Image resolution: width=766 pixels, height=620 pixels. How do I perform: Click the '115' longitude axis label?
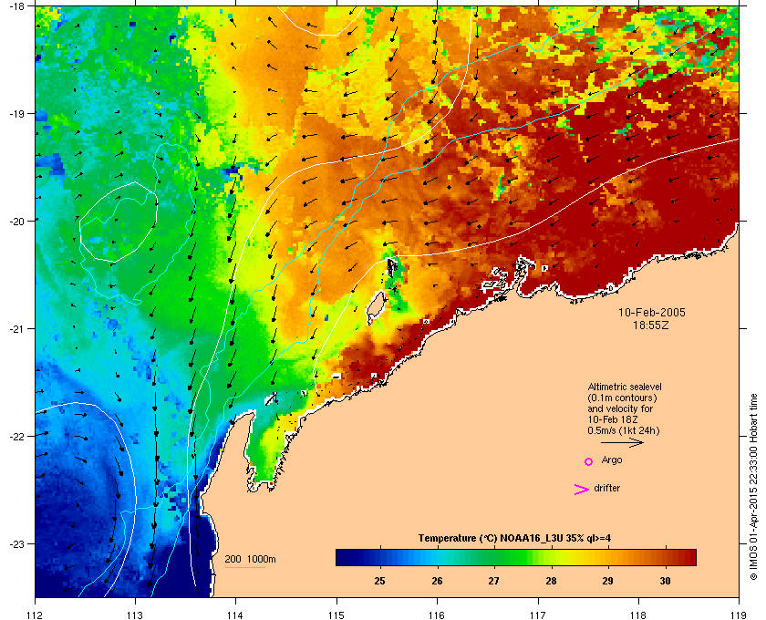coord(336,615)
